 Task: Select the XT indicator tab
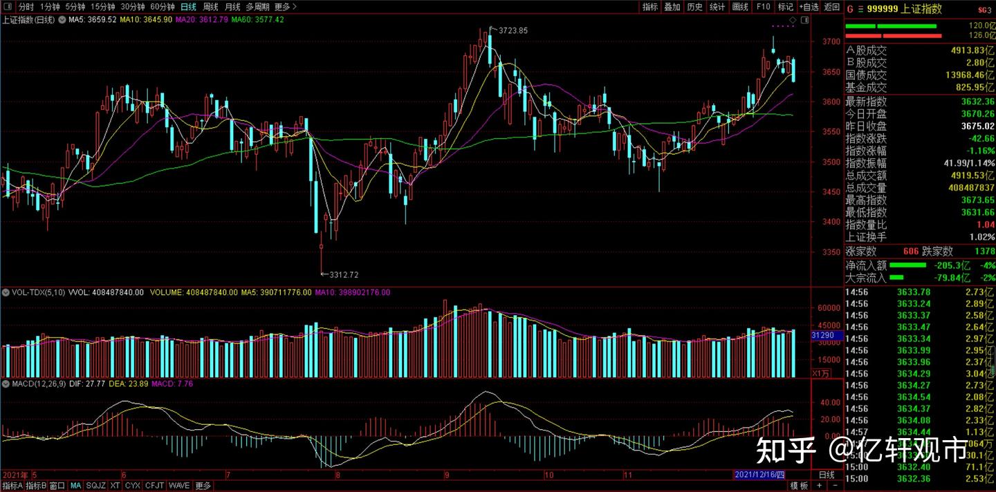(115, 486)
